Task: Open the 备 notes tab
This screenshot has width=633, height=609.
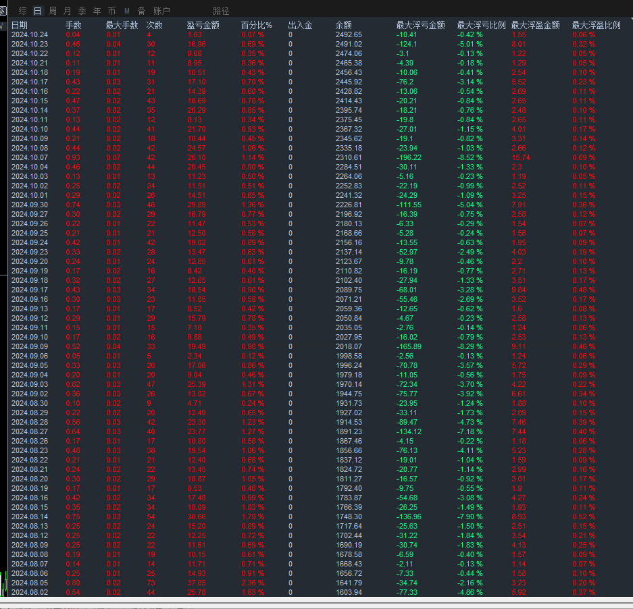Action: (141, 11)
